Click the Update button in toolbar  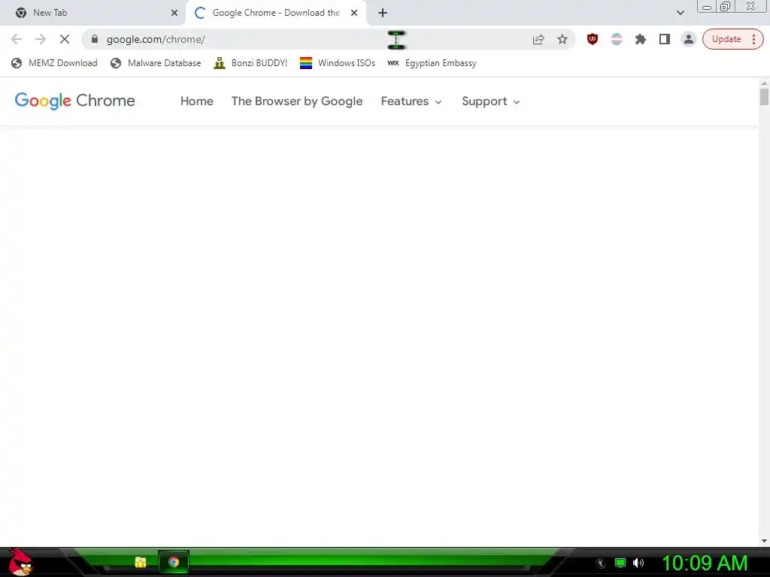tap(726, 39)
